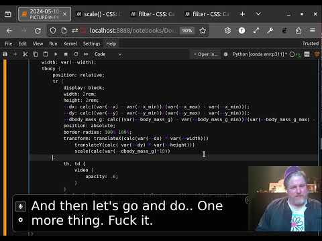The height and width of the screenshot is (241, 322).
Task: Open the gear extension icon
Action: point(227,30)
